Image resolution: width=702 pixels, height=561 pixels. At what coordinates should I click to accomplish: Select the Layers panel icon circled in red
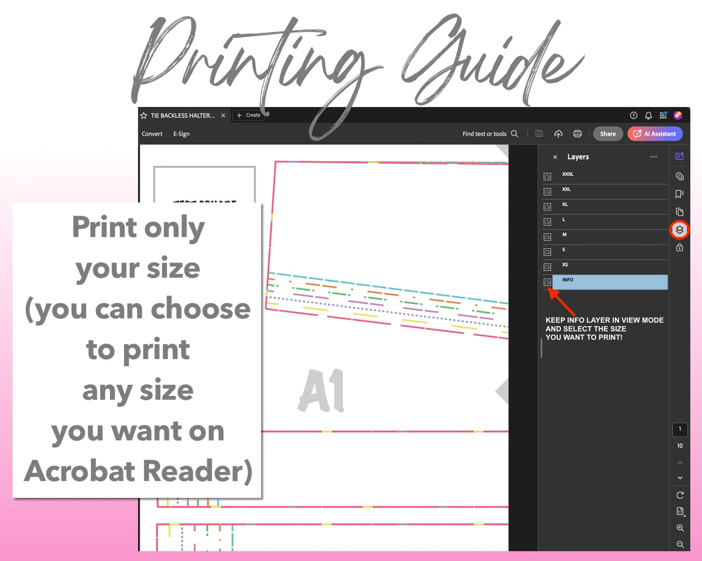click(x=679, y=230)
